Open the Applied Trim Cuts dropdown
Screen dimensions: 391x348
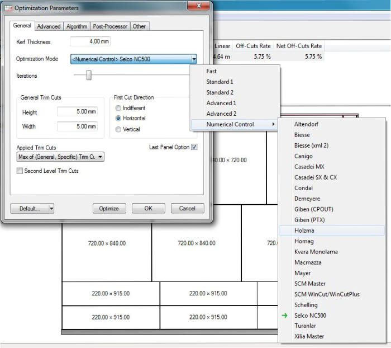(x=100, y=157)
